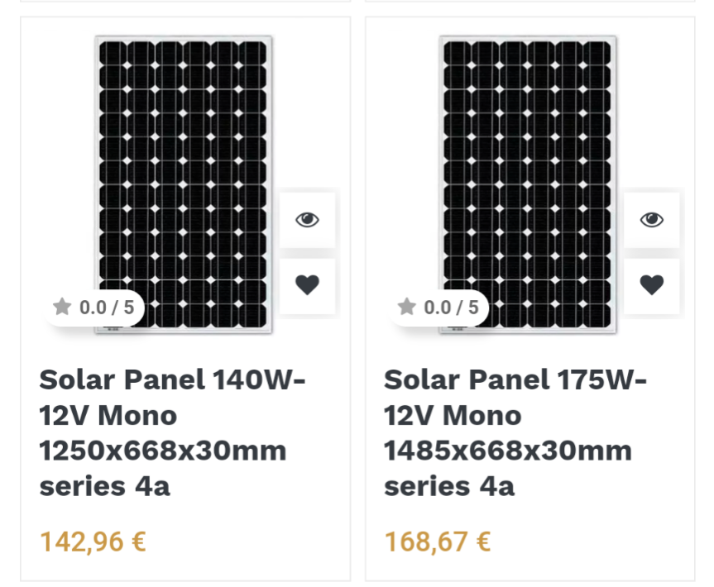
Task: Open quick view for Solar Panel 140W
Action: 308,220
